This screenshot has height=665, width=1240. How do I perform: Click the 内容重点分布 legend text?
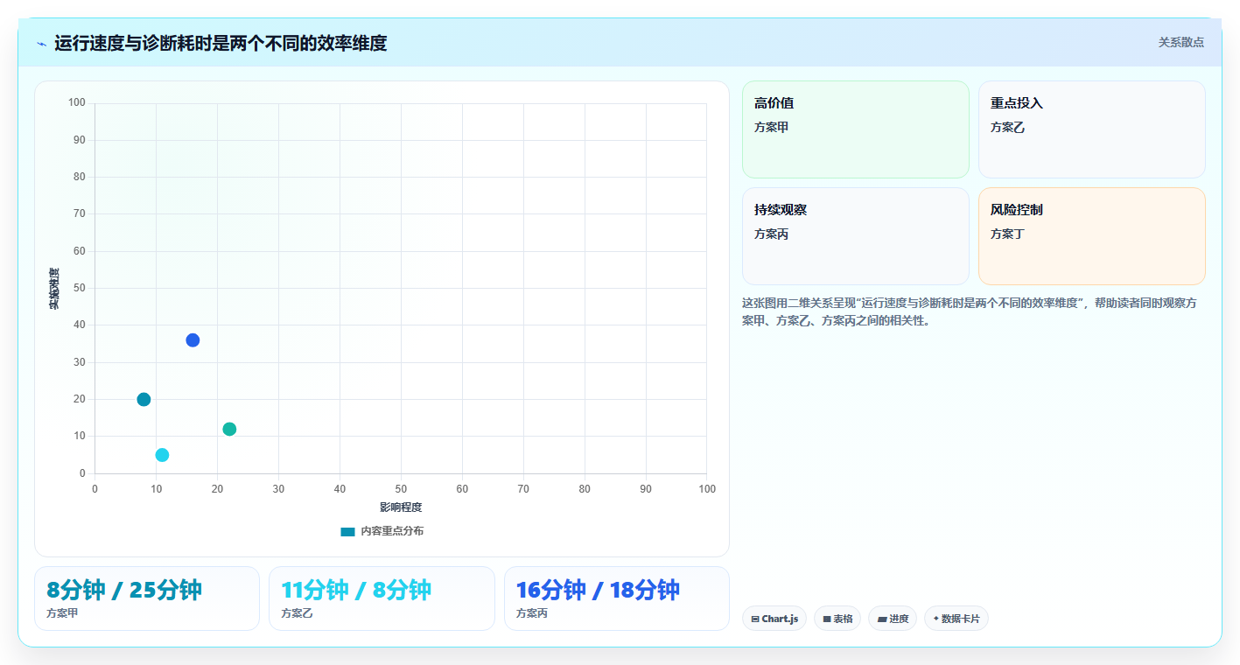[x=392, y=531]
